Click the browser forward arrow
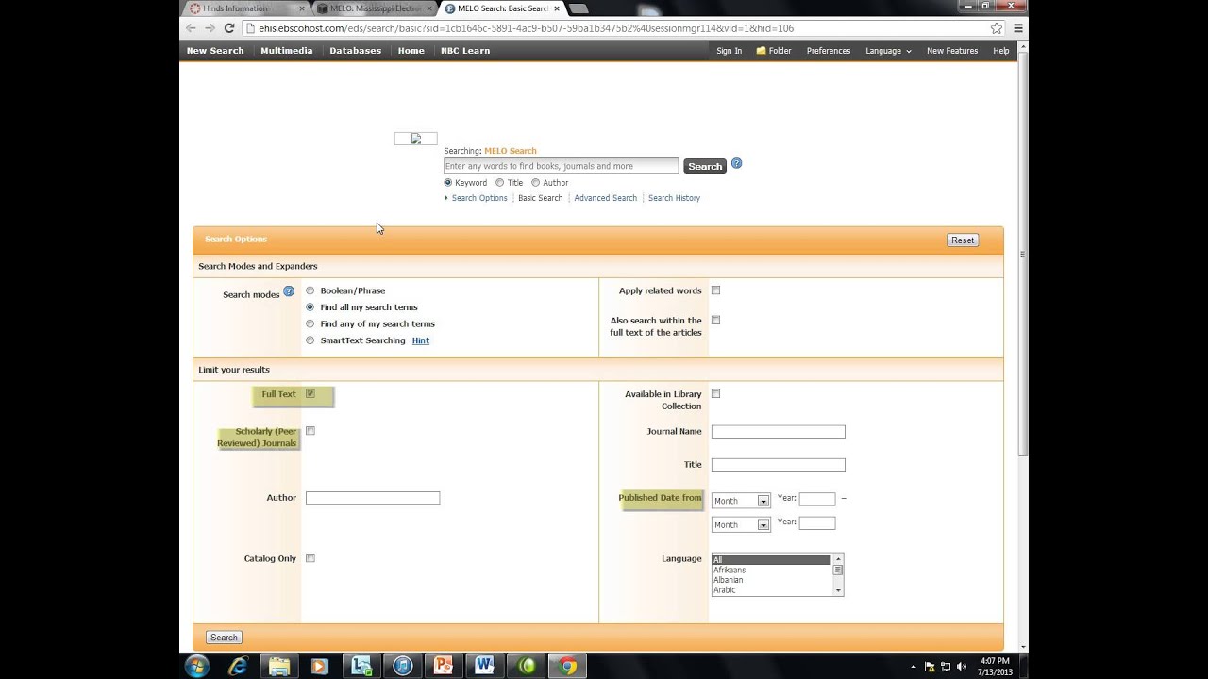 pos(210,28)
